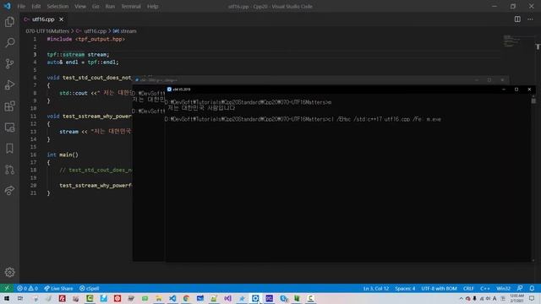Click Ln 3, Col 12 cursor position indicator
This screenshot has width=541, height=304.
375,288
